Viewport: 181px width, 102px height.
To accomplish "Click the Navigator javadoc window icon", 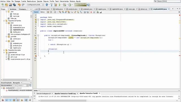I will pos(30,85).
